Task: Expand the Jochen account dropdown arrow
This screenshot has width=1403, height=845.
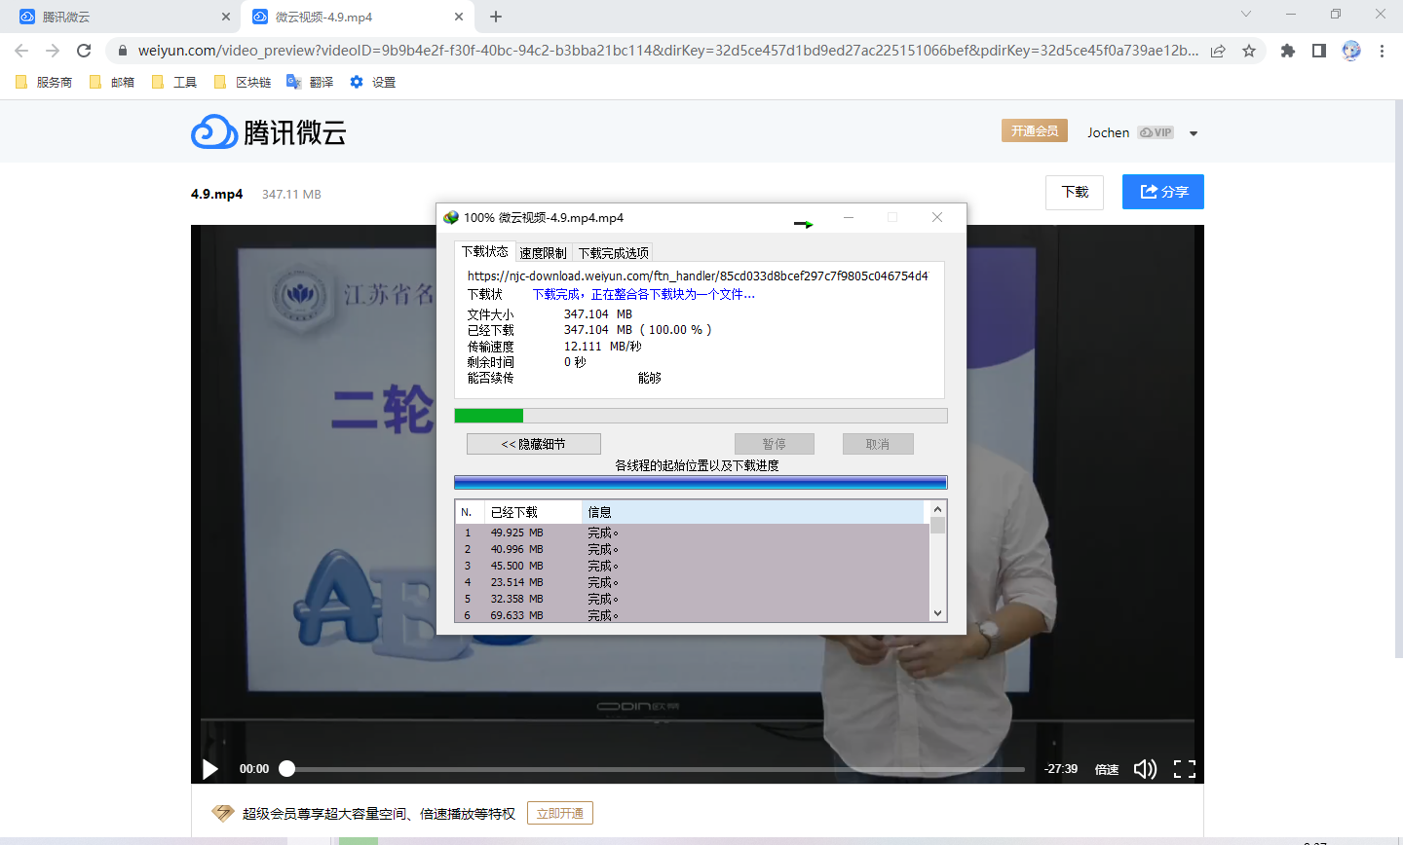Action: [1194, 133]
